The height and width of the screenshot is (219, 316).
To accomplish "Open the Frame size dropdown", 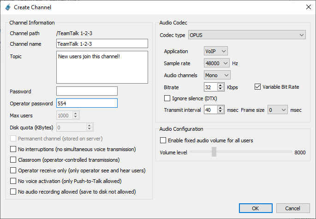I will [x=278, y=110].
